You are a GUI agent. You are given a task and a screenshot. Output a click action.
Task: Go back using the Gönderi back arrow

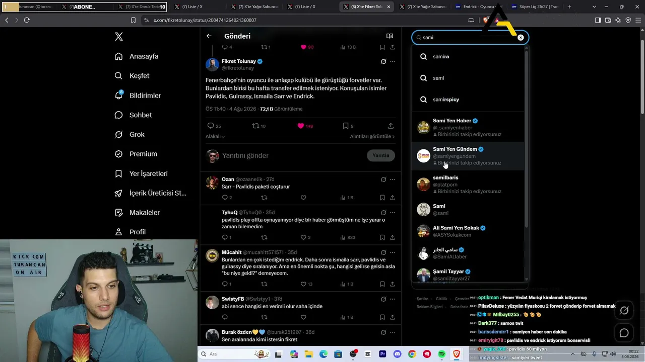coord(209,36)
